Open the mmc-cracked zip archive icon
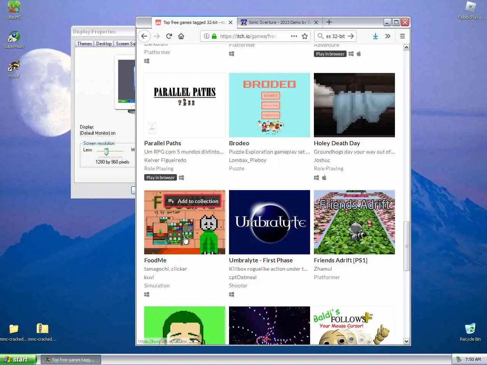Screen dimensions: 487x365 [x=42, y=332]
